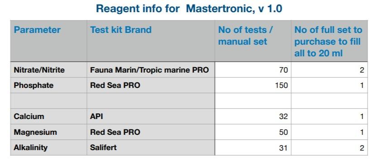Image resolution: width=382 pixels, height=165 pixels.
Task: Click the API test kit brand cell
Action: tap(151, 116)
